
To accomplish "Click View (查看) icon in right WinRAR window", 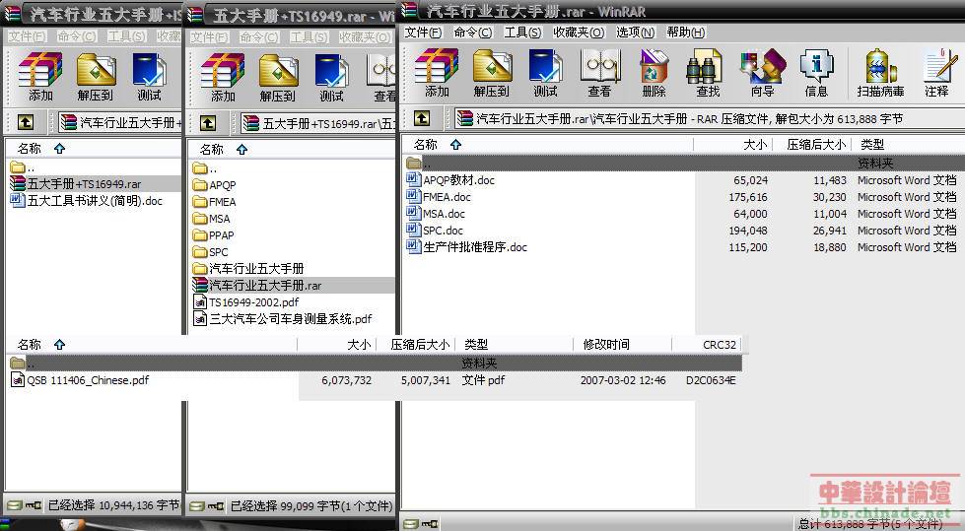I will click(599, 73).
